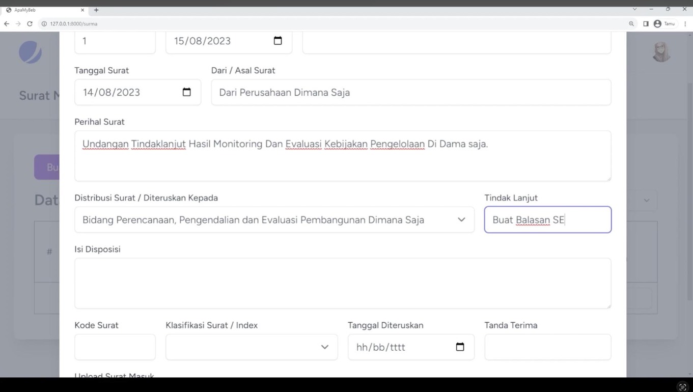Click the browser forward arrow
The width and height of the screenshot is (693, 392).
coord(18,24)
